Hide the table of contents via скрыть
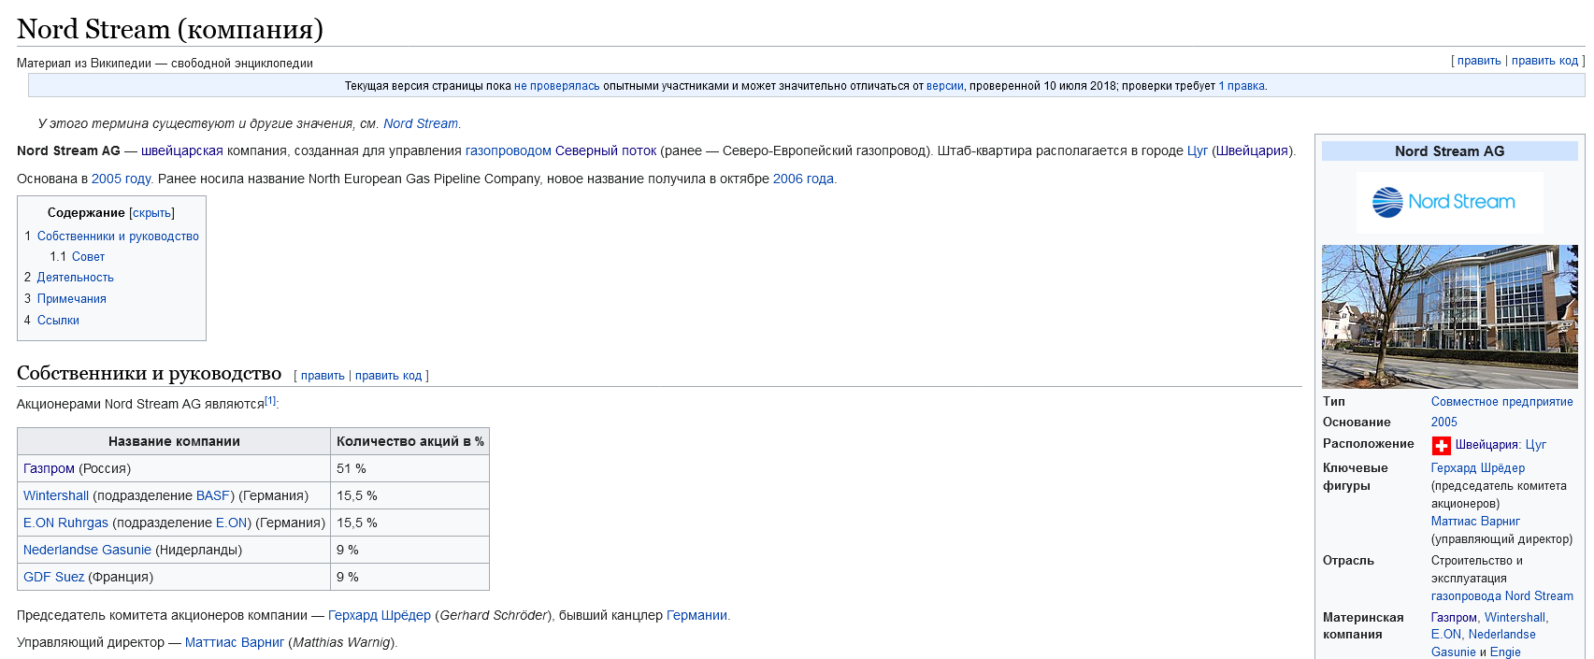Viewport: 1594px width, 659px height. click(151, 213)
